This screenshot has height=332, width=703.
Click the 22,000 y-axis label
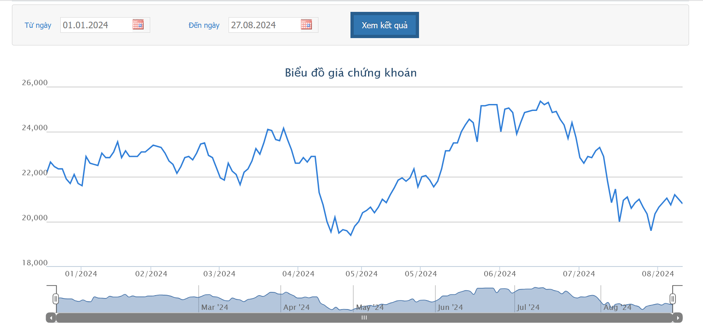tap(35, 173)
